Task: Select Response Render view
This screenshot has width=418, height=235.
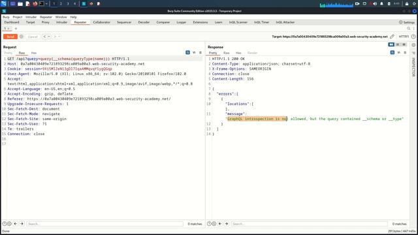Action: point(253,53)
